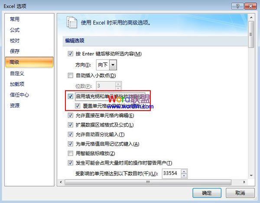Switch to the 保存 category
Image resolution: width=260 pixels, height=203 pixels.
[15, 51]
